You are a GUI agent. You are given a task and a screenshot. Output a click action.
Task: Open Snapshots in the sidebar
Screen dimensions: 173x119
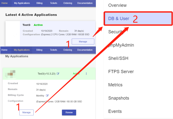click(x=119, y=98)
